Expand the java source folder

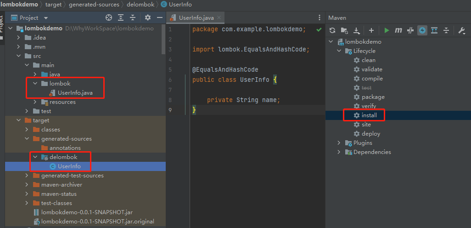[x=35, y=74]
